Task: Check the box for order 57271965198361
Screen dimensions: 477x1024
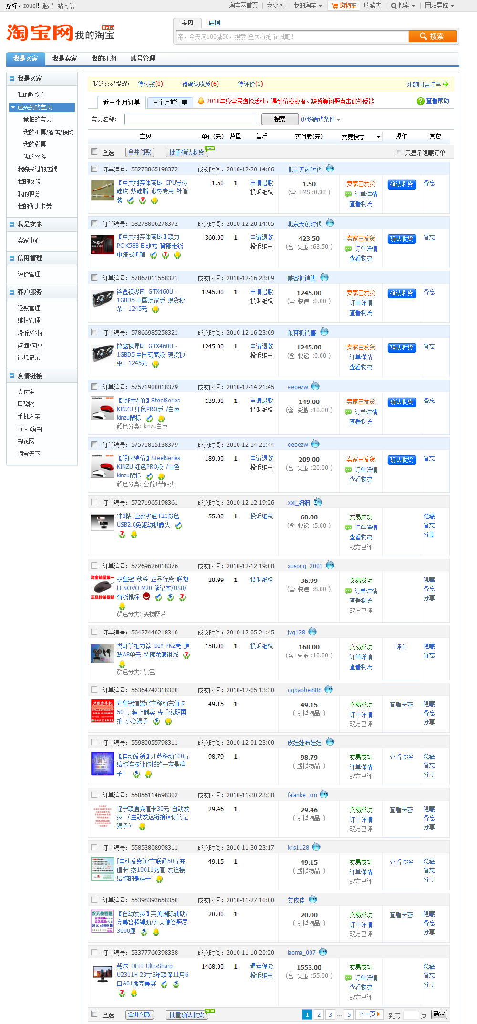Action: pos(94,502)
